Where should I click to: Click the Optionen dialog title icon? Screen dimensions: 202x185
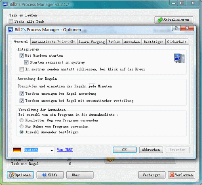[11, 30]
